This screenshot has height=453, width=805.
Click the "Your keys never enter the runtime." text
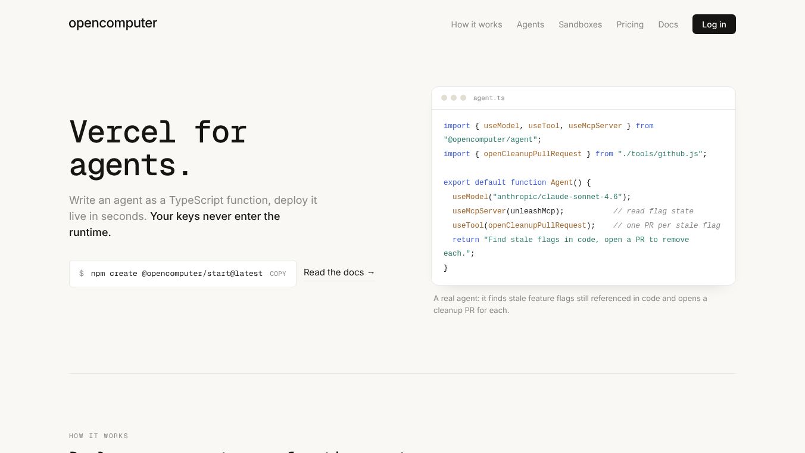click(174, 224)
